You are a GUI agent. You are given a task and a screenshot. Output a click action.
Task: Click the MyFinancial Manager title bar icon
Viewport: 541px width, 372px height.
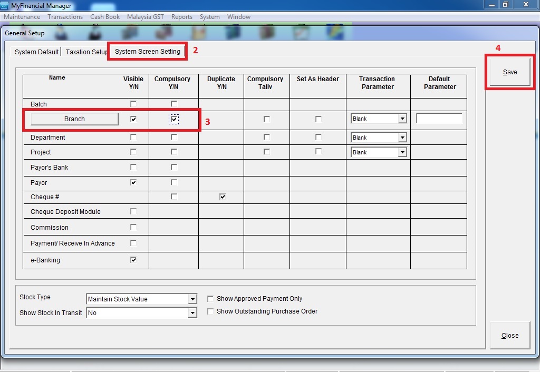click(x=5, y=6)
